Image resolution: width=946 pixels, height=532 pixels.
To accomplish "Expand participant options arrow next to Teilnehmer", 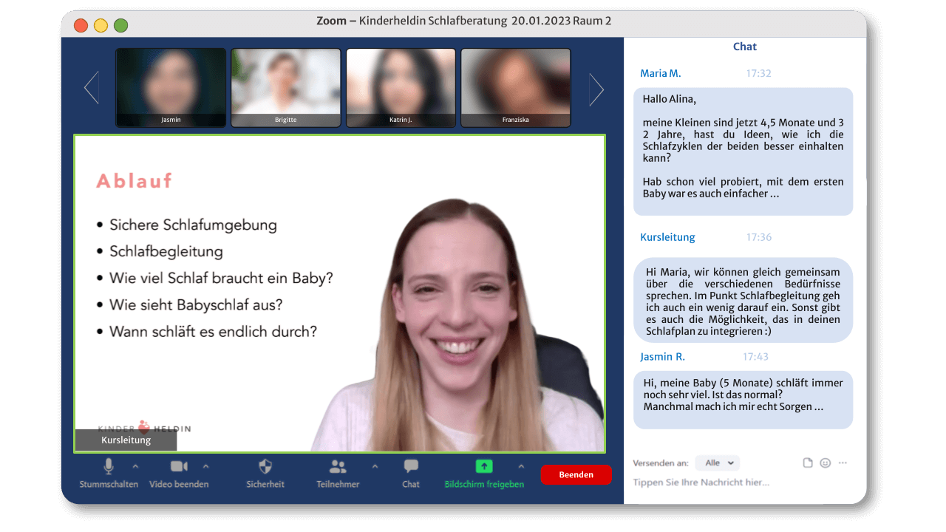I will click(375, 466).
